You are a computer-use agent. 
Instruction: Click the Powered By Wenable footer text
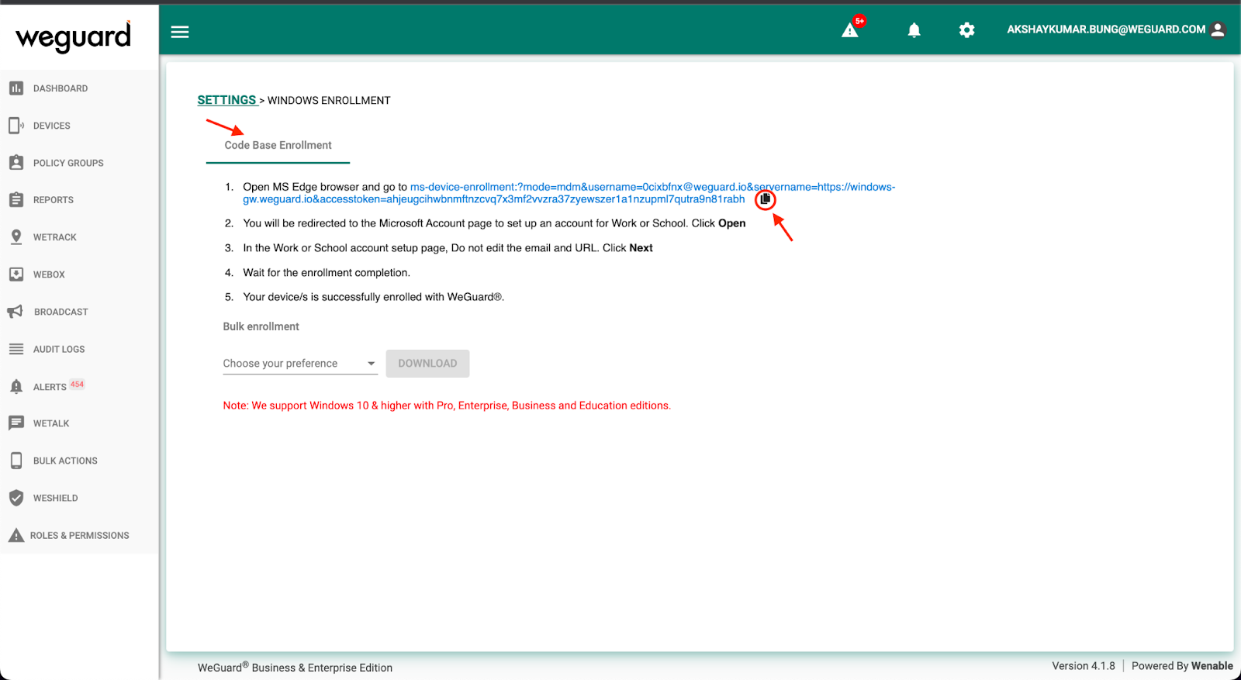1182,666
